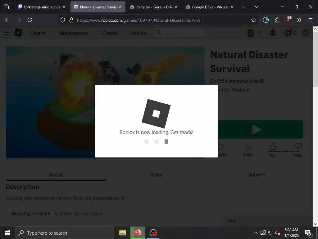Image resolution: width=318 pixels, height=239 pixels.
Task: Open Roblox settings gear
Action: click(x=306, y=33)
